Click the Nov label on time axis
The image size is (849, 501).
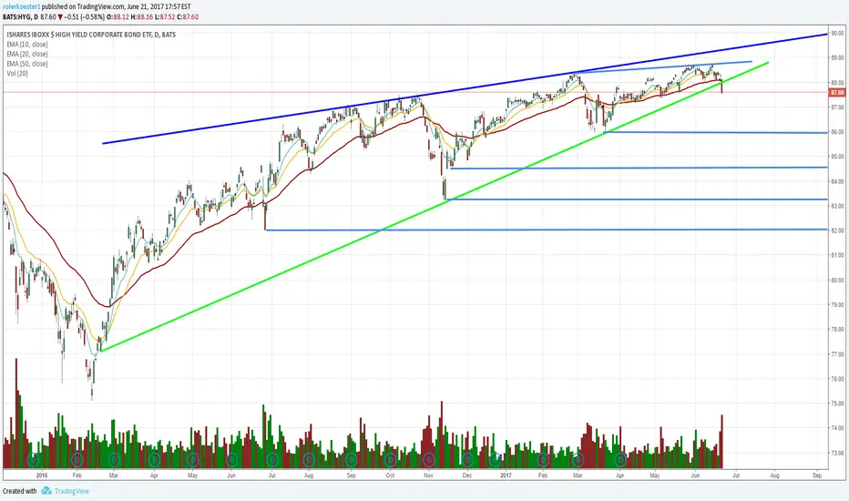(429, 475)
